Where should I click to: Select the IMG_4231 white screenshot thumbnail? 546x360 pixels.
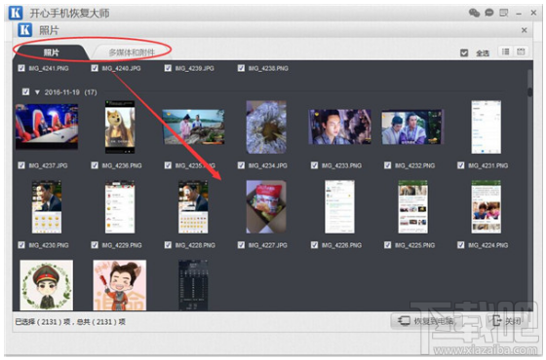click(487, 127)
